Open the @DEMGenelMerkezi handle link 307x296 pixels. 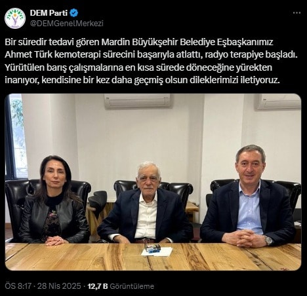[x=66, y=24]
